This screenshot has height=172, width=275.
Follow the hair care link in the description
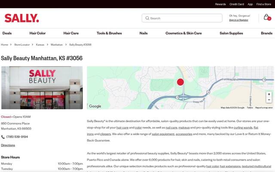122,128
